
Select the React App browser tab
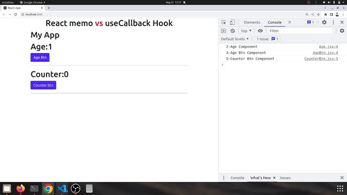[23, 8]
